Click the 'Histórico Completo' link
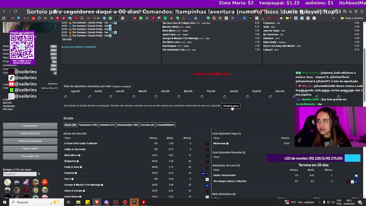The width and height of the screenshot is (366, 206). 122,86
